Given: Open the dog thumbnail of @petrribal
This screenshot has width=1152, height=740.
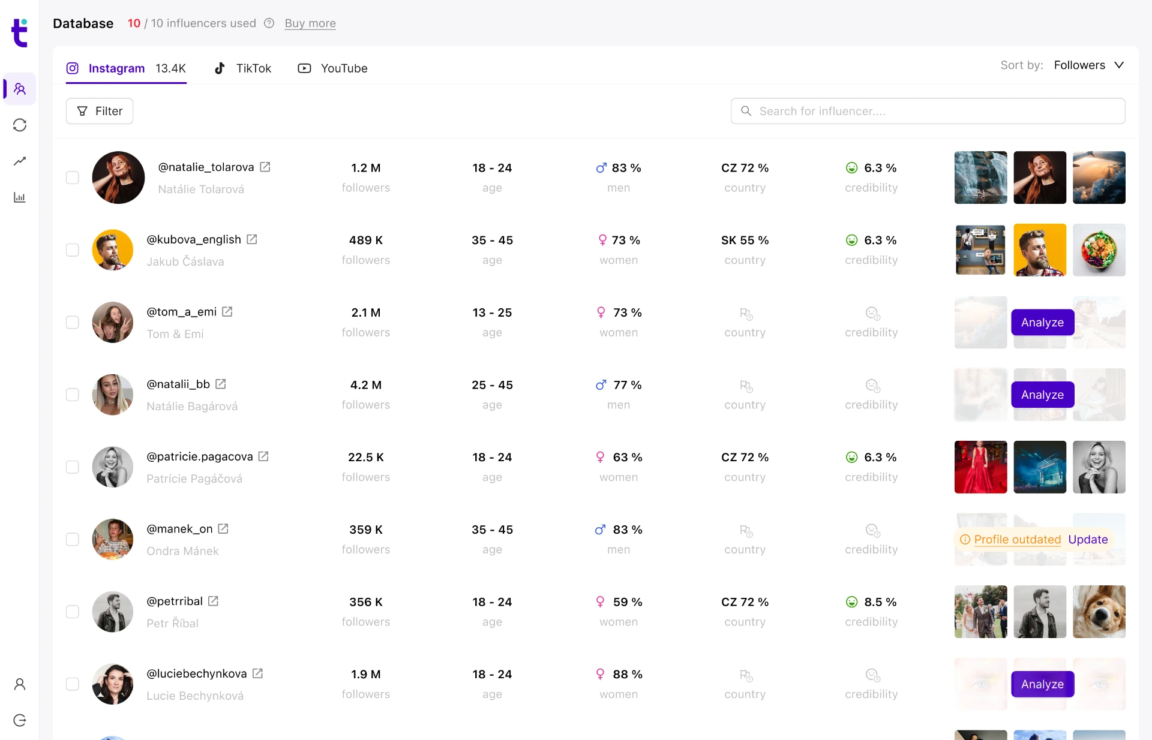Looking at the screenshot, I should 1099,612.
